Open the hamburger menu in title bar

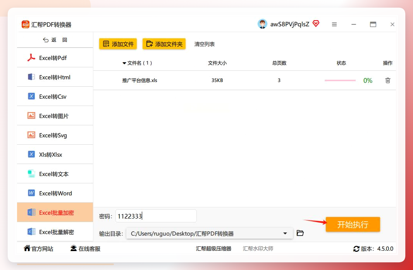[334, 24]
